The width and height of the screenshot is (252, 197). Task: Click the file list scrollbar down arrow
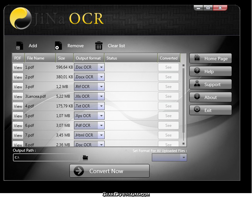pos(184,144)
